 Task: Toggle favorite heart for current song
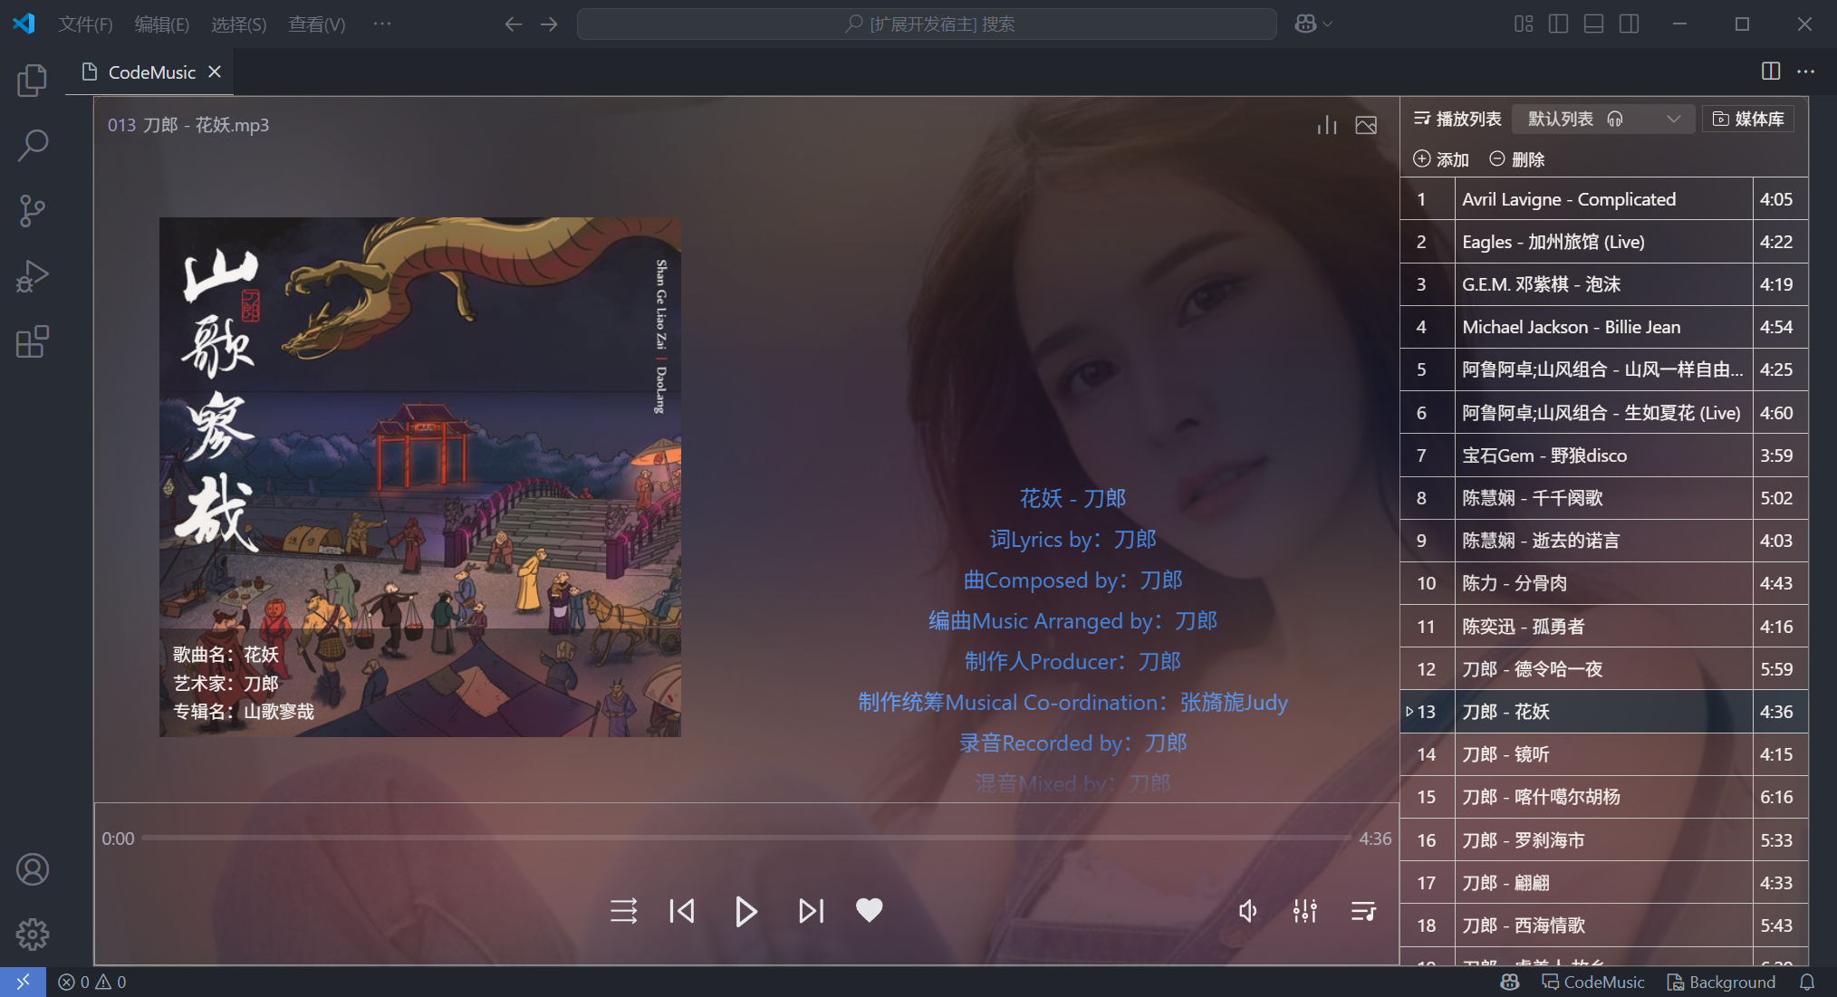point(869,910)
